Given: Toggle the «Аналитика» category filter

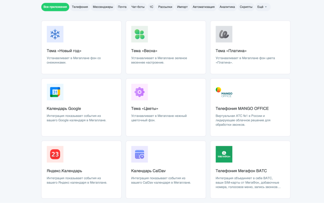Looking at the screenshot, I should click(x=227, y=7).
